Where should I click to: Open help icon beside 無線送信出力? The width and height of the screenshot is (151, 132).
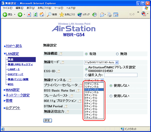coord(67,112)
